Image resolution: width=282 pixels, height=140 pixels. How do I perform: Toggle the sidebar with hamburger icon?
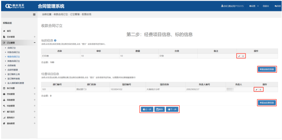click(34, 15)
